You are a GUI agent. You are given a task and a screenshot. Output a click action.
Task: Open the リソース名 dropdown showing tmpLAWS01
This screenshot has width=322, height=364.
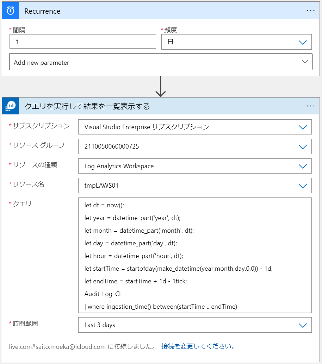coord(195,186)
